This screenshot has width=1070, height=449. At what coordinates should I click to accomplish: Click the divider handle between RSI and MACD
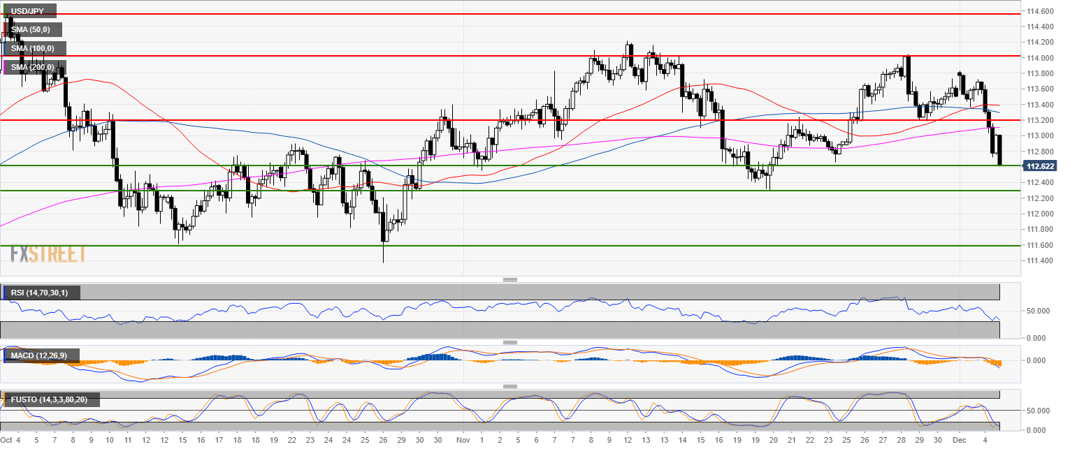510,343
